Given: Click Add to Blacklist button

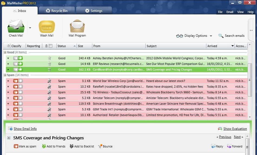Looking at the screenshot, I should tap(82, 146).
